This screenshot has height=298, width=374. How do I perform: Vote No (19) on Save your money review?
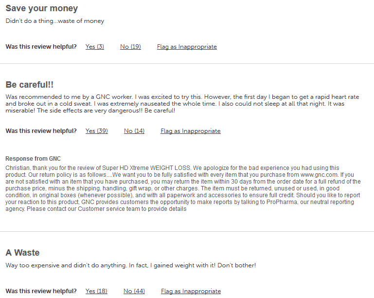click(130, 47)
